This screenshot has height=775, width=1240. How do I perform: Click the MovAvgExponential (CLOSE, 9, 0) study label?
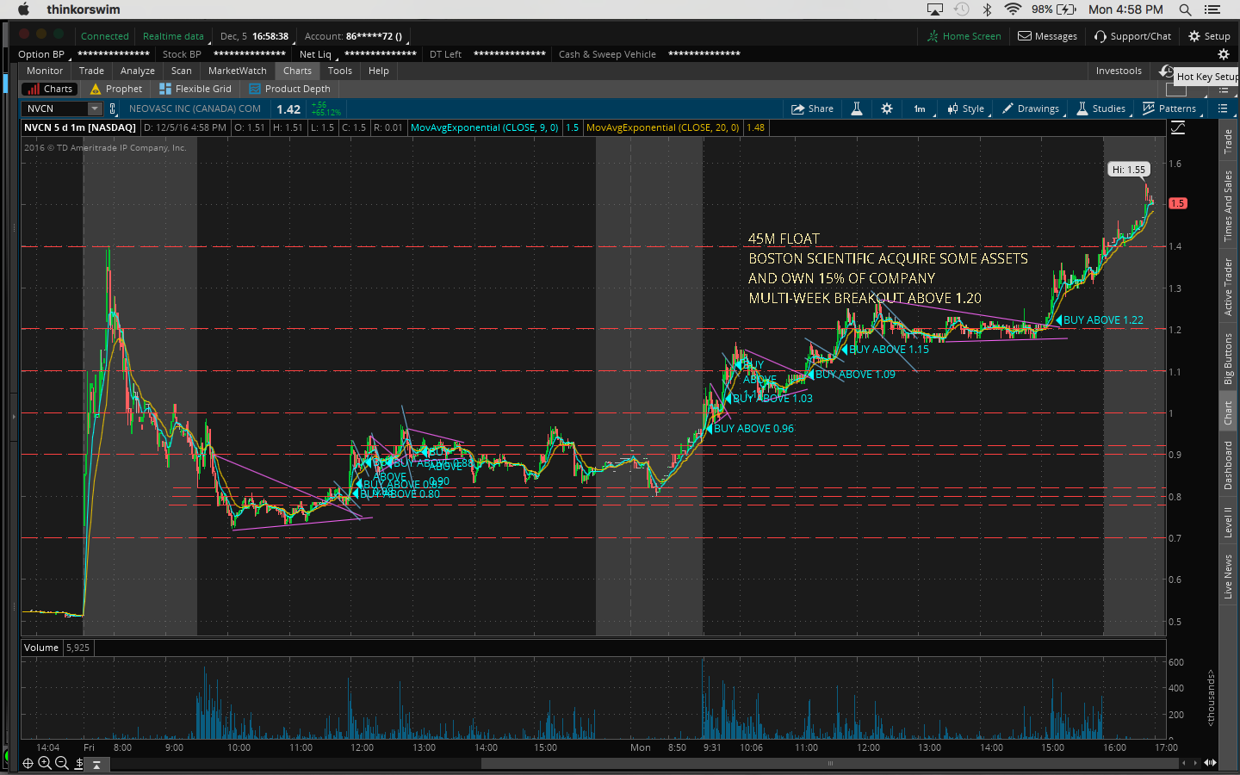click(x=485, y=127)
